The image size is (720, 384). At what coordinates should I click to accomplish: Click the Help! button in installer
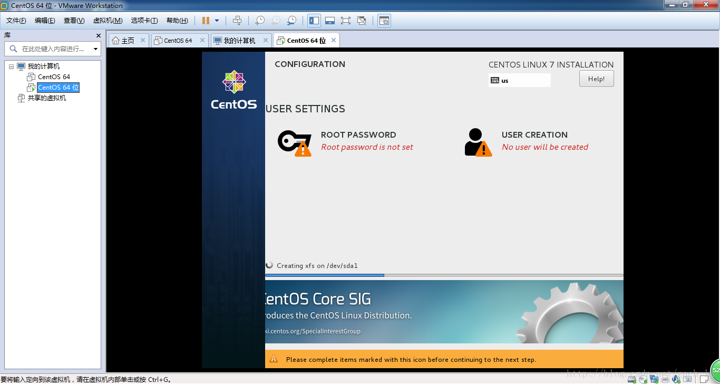[x=597, y=79]
